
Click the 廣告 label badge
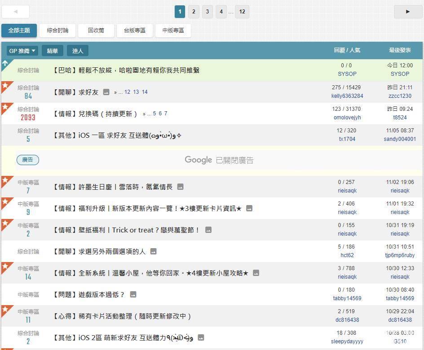coord(28,160)
